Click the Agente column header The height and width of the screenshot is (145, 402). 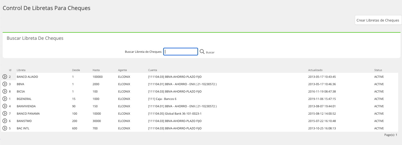click(x=122, y=70)
